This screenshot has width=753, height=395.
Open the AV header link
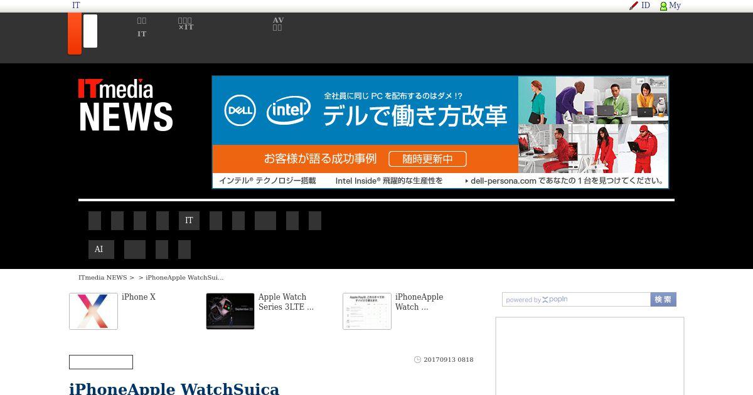point(278,24)
